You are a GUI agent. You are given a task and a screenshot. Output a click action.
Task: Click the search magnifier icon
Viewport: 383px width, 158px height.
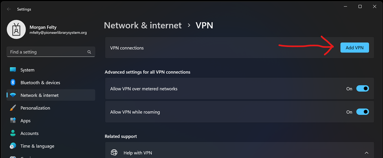(89, 52)
